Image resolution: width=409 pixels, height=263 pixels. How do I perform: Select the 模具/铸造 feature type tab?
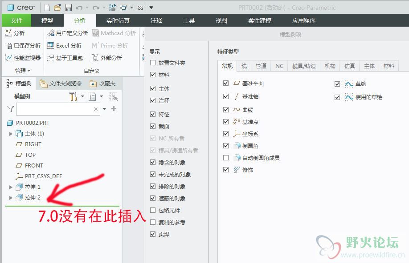click(x=304, y=66)
